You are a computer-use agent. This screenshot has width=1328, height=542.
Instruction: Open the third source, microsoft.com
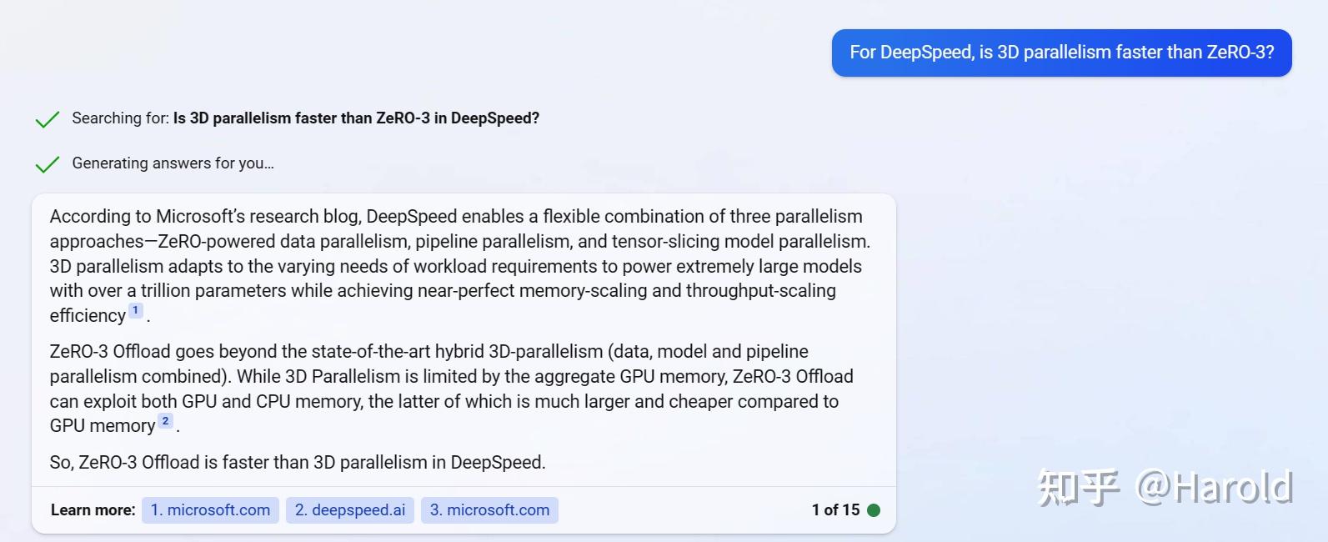(489, 509)
